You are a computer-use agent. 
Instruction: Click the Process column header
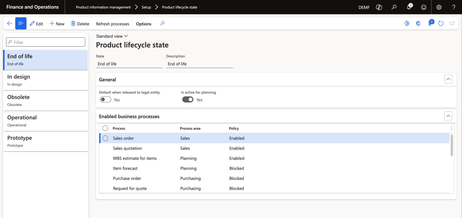(x=119, y=128)
